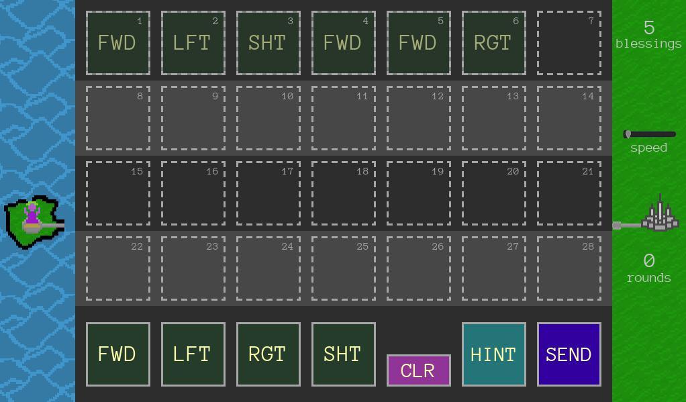
Task: Add a RGT command from the palette
Action: click(x=267, y=354)
